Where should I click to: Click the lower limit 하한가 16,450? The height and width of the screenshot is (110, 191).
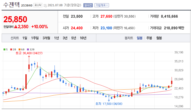(124, 28)
